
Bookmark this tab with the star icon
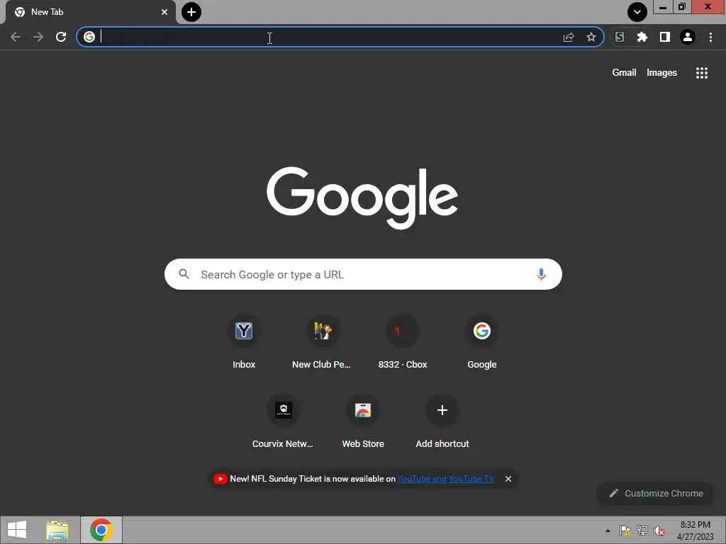click(591, 37)
